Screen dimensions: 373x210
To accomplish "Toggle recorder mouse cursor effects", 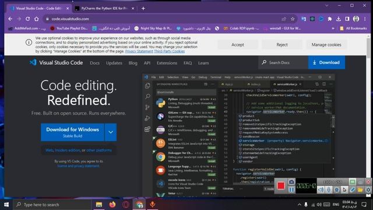I will (344, 190).
